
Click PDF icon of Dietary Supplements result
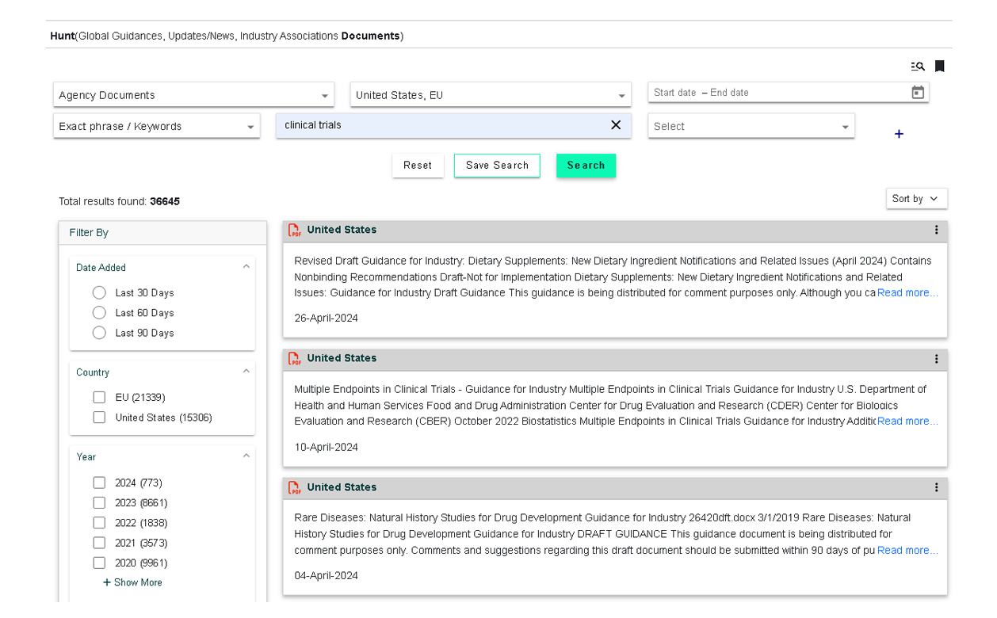click(x=295, y=231)
